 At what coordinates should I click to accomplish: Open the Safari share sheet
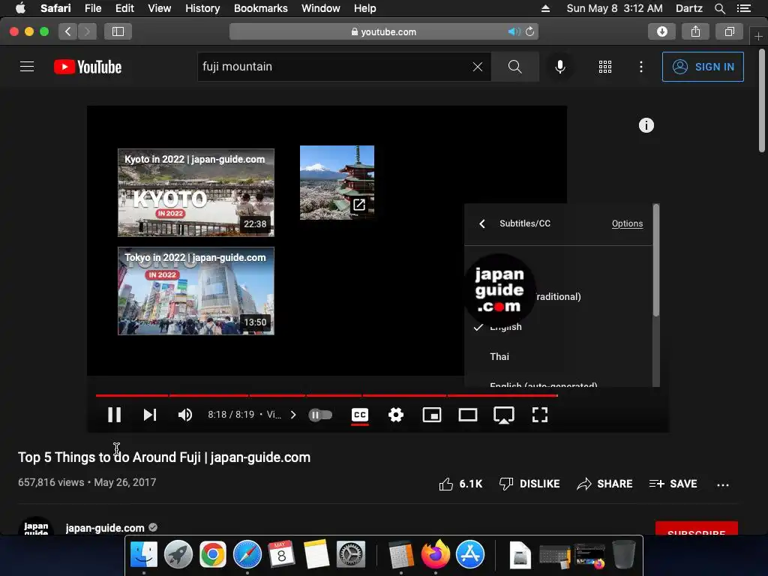coord(695,31)
